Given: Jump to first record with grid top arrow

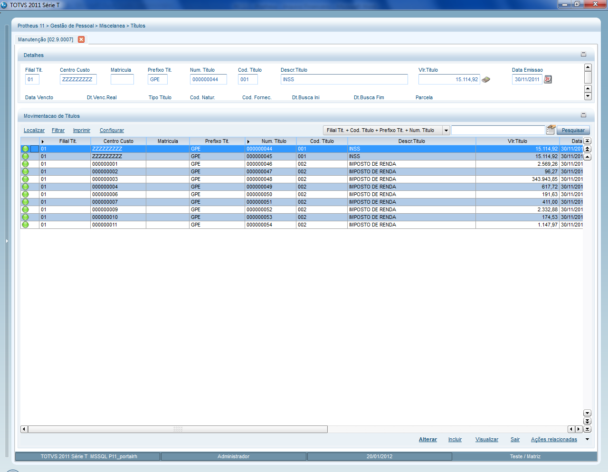Looking at the screenshot, I should pos(587,141).
